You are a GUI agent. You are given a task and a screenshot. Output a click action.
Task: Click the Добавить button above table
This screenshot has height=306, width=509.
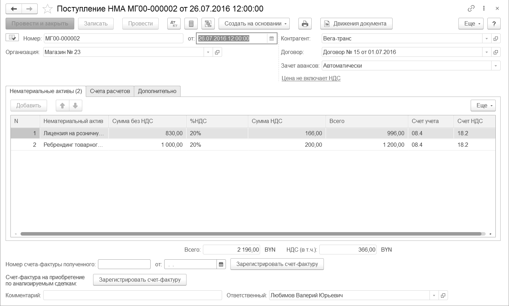pos(29,106)
